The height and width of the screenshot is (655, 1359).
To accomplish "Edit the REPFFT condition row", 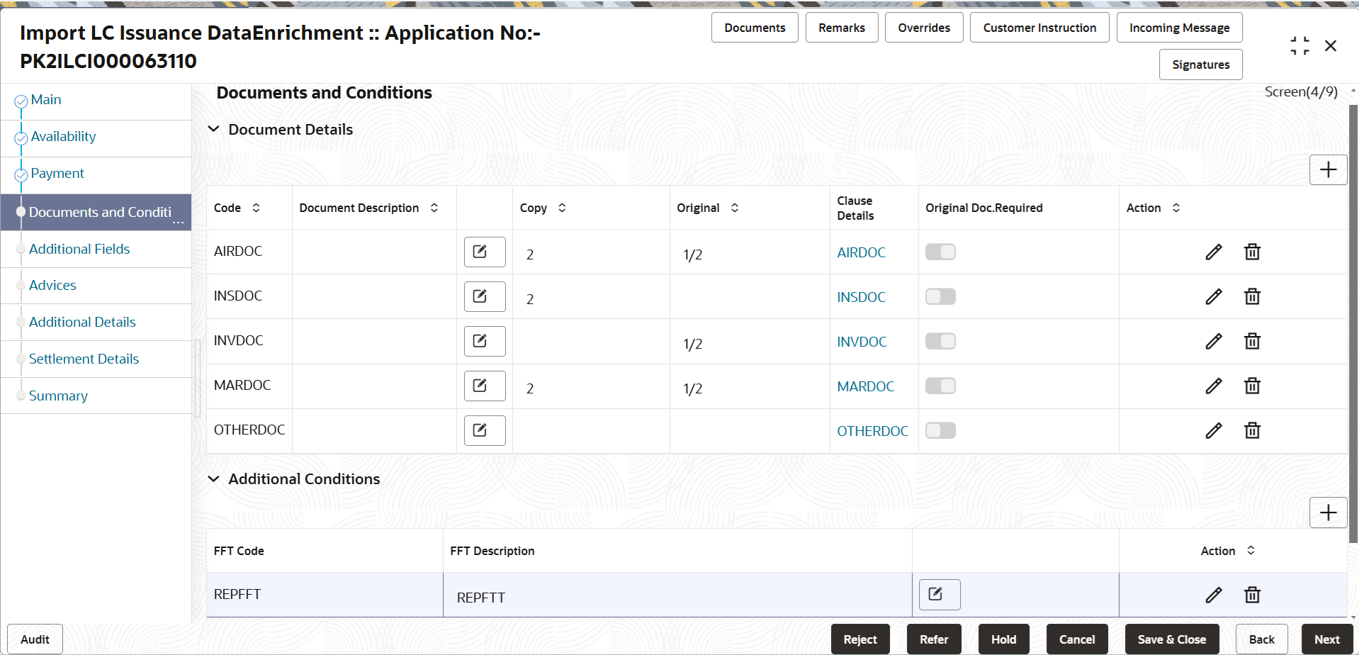I will point(1214,595).
